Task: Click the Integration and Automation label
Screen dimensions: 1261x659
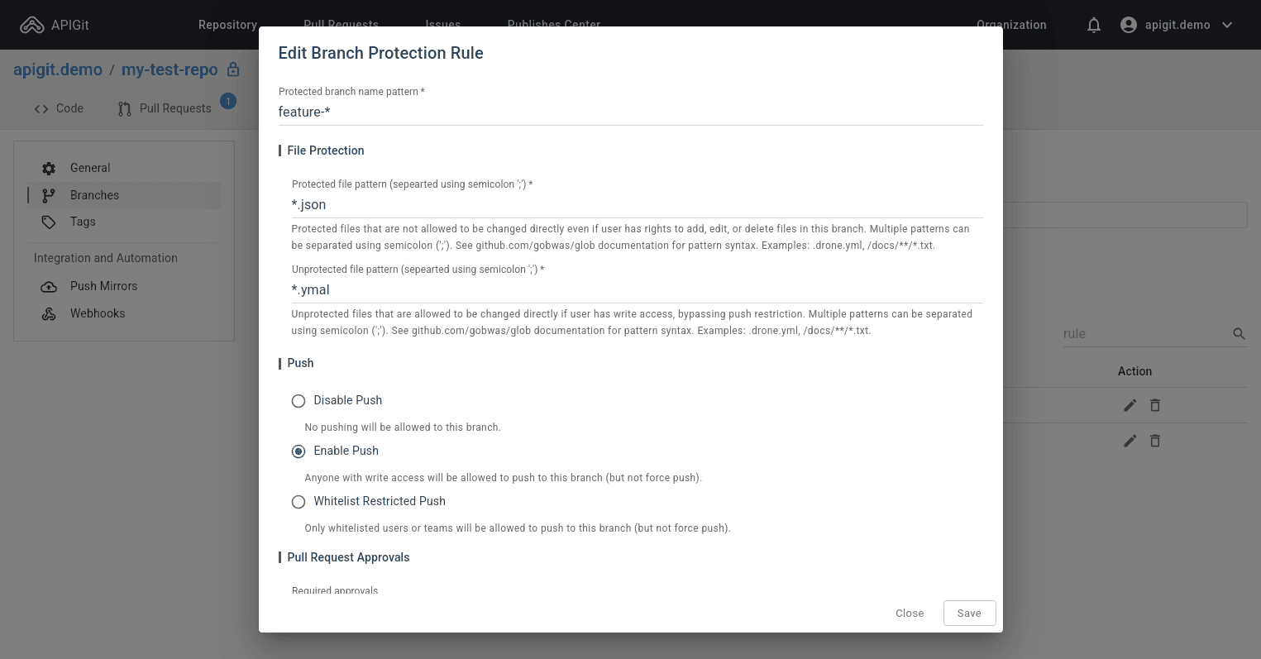Action: point(106,258)
